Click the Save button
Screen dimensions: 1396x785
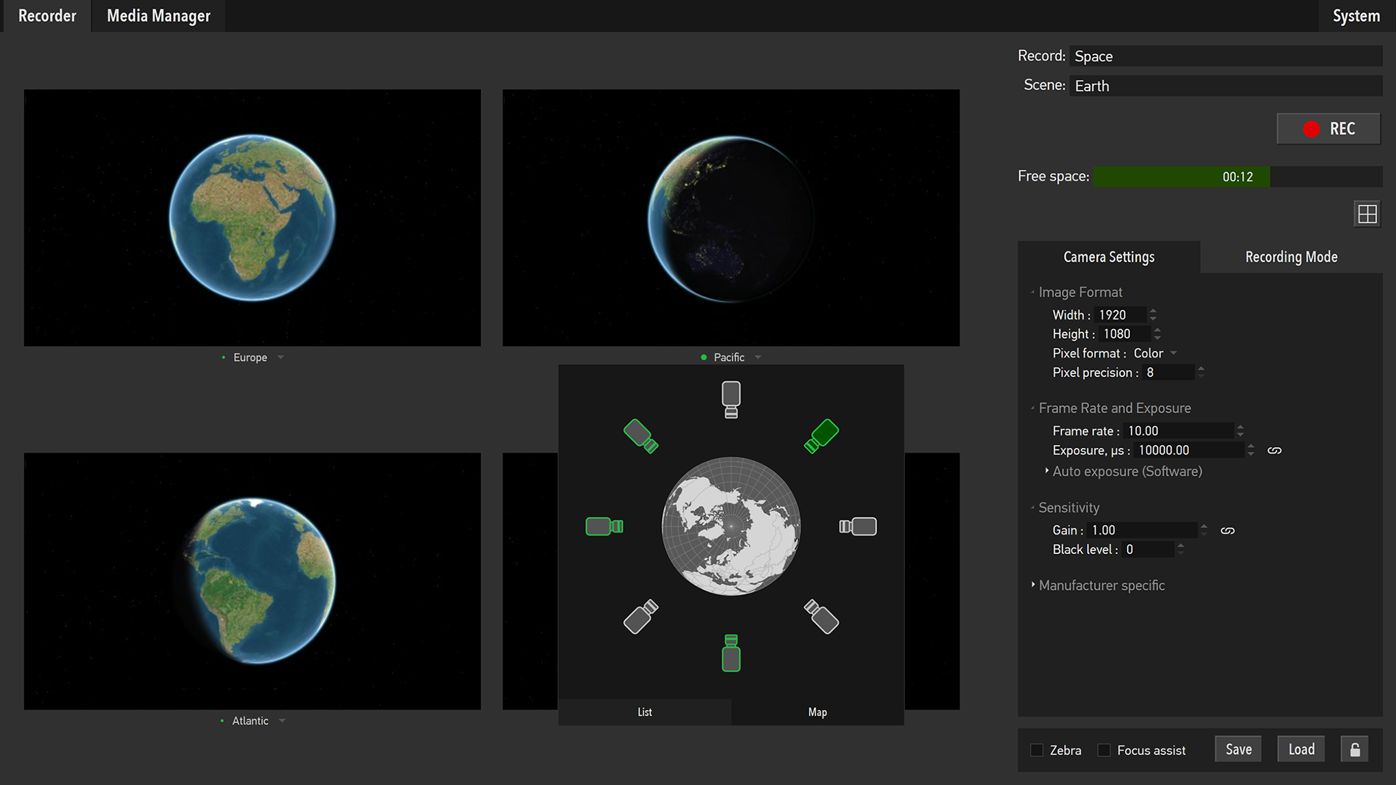1238,749
